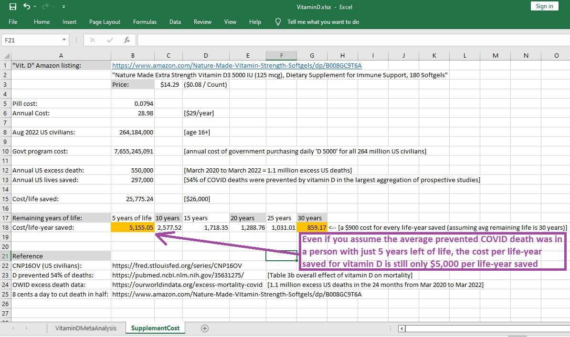This screenshot has width=570, height=337.
Task: Switch to the Home ribbon tab
Action: 42,22
